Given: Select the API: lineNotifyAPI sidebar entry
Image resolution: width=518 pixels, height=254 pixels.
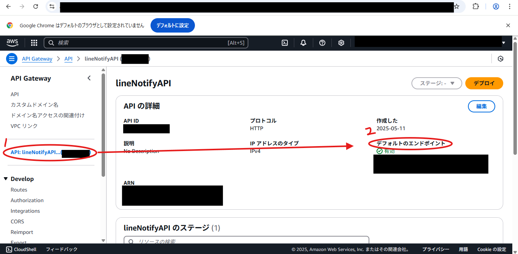Looking at the screenshot, I should click(x=50, y=152).
